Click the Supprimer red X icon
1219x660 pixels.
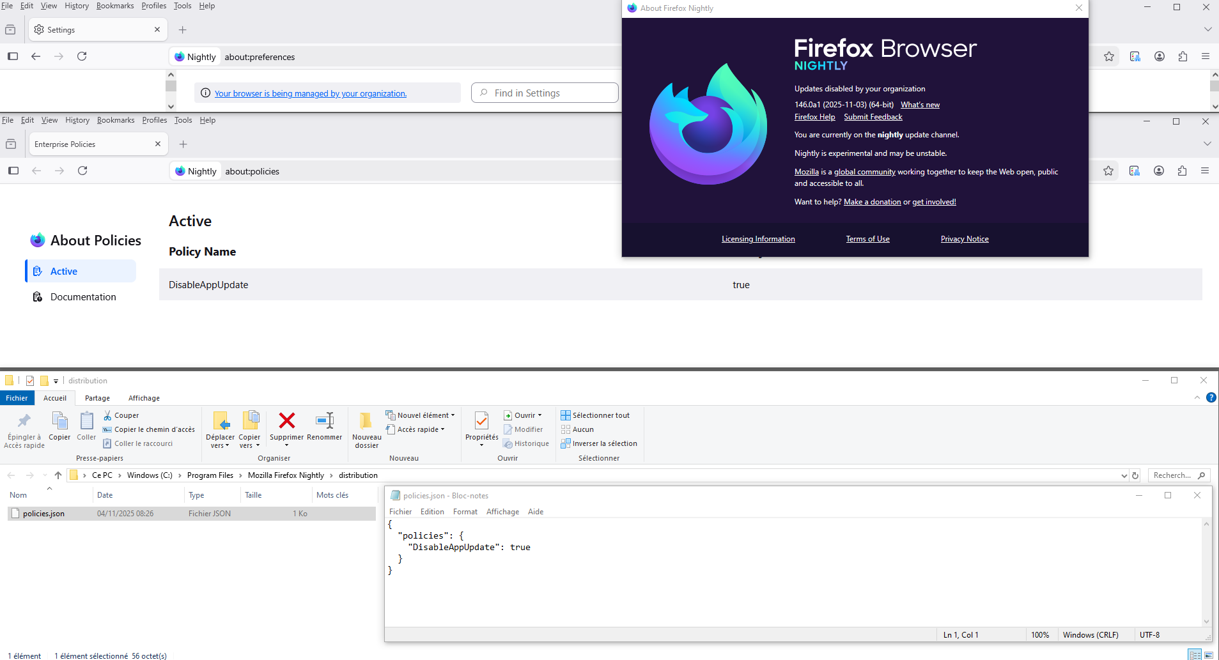pos(287,420)
